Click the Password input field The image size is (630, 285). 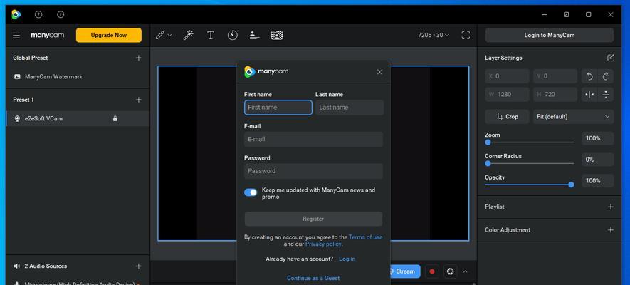coord(313,171)
